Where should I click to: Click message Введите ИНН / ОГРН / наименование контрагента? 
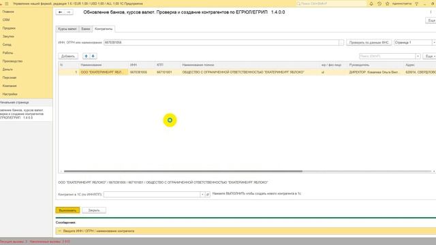click(x=99, y=231)
